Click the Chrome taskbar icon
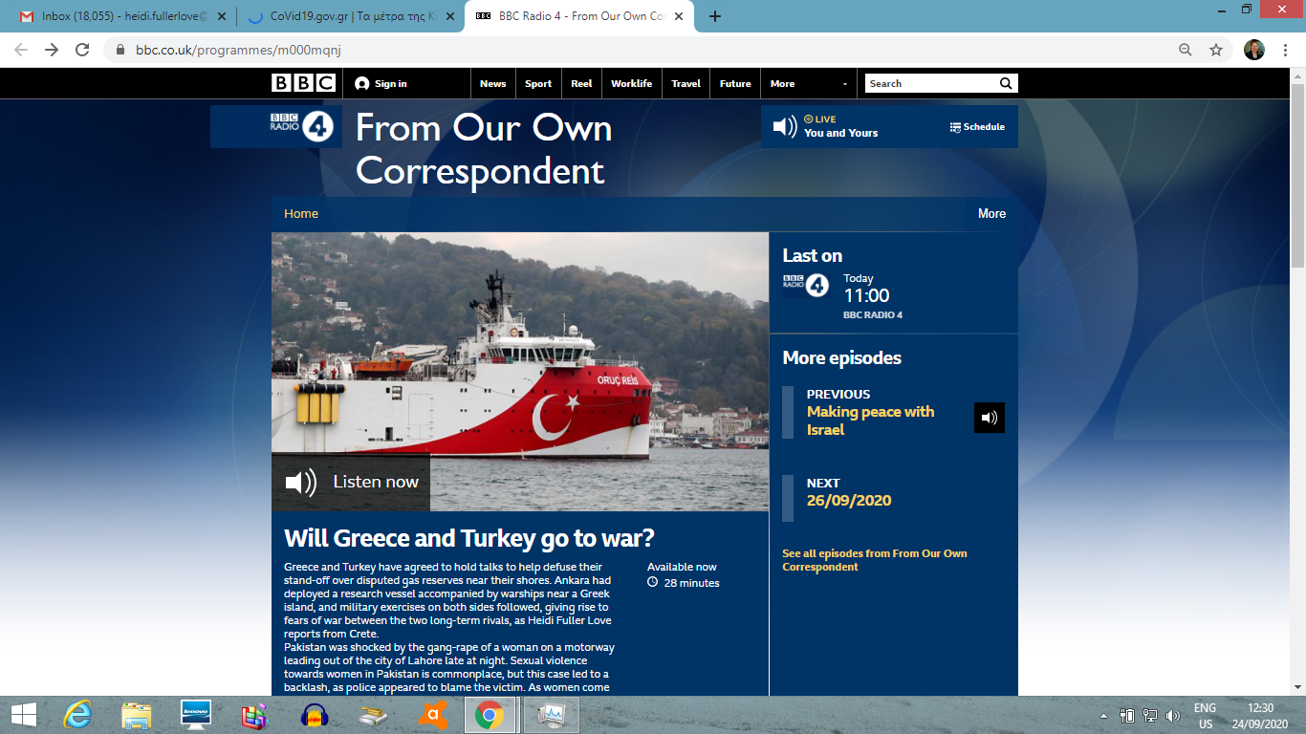Viewport: 1306px width, 734px height. point(490,715)
